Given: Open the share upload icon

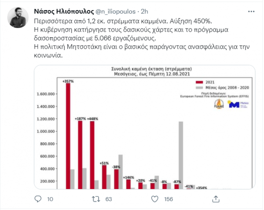Looking at the screenshot, I should click(x=216, y=199).
